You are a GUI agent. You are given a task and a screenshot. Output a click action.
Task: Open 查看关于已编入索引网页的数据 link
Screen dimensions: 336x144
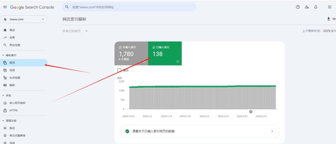[200, 131]
